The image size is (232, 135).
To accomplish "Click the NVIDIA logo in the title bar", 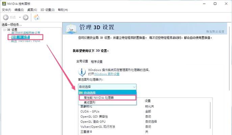I will click(4, 4).
